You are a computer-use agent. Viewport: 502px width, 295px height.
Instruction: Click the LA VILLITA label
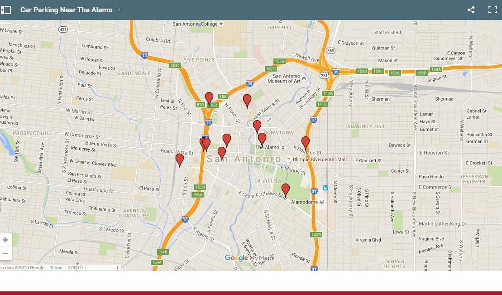click(268, 181)
